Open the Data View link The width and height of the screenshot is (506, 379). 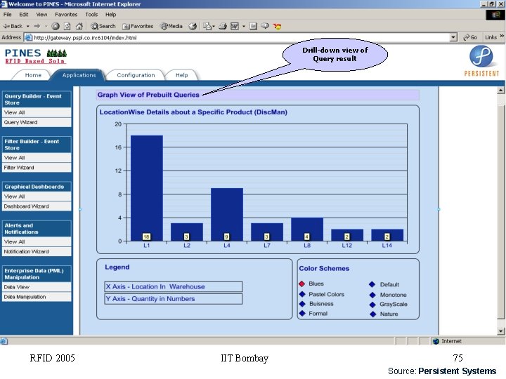[37, 287]
